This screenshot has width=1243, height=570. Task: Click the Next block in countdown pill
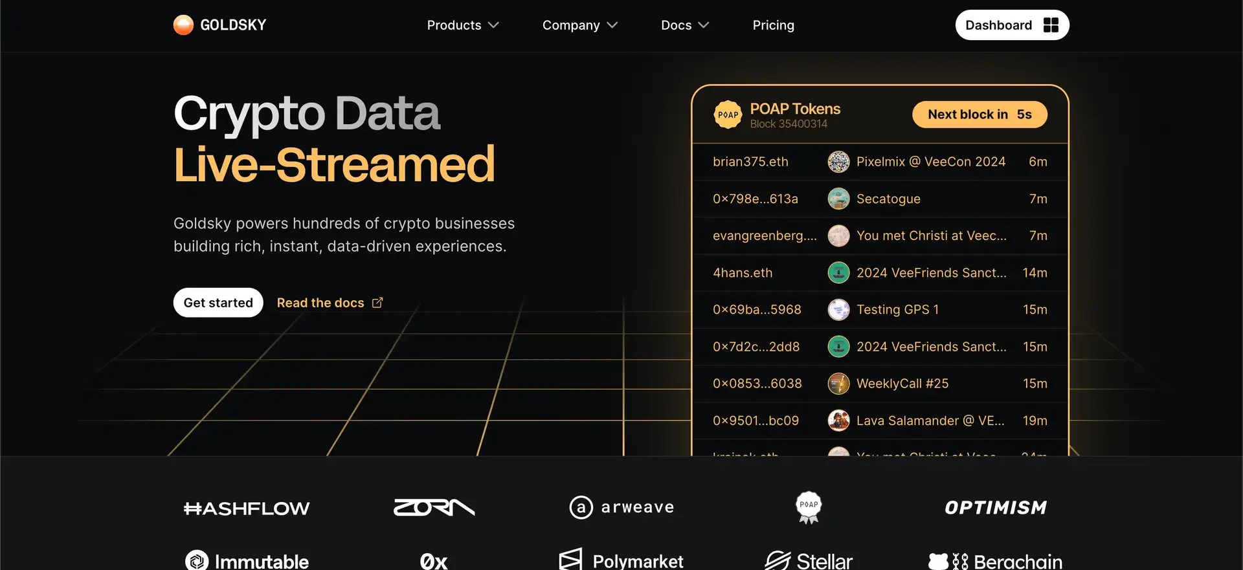coord(980,115)
